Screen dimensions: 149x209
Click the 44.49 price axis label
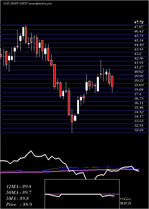click(x=139, y=45)
